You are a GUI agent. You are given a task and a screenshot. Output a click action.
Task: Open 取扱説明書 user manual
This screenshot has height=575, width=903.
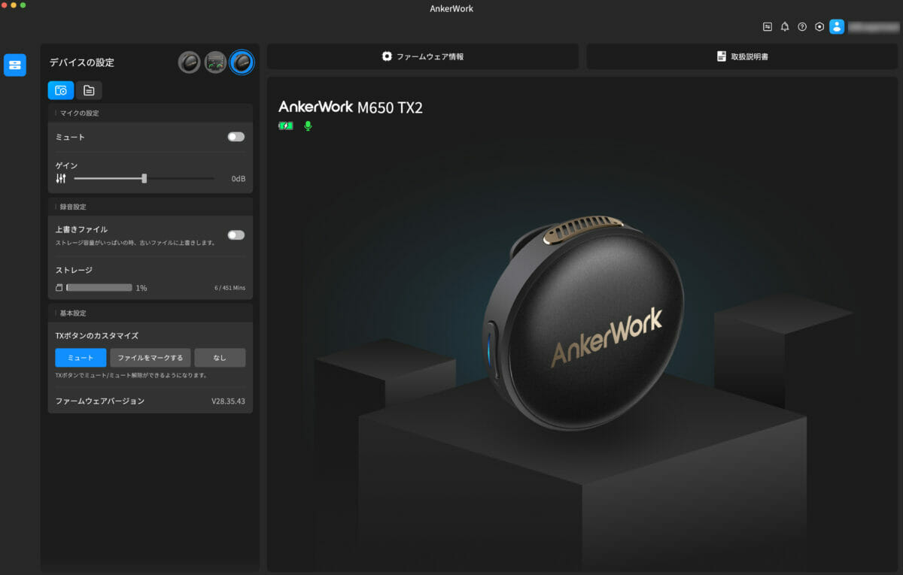[742, 56]
